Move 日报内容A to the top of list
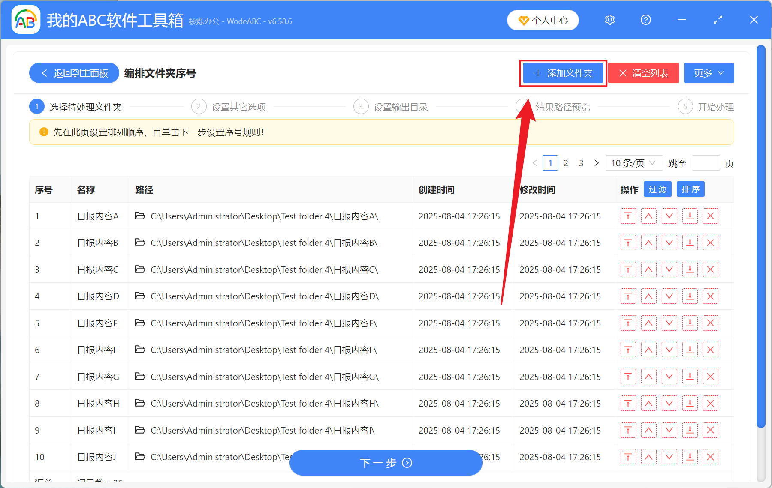The image size is (772, 488). [x=628, y=216]
